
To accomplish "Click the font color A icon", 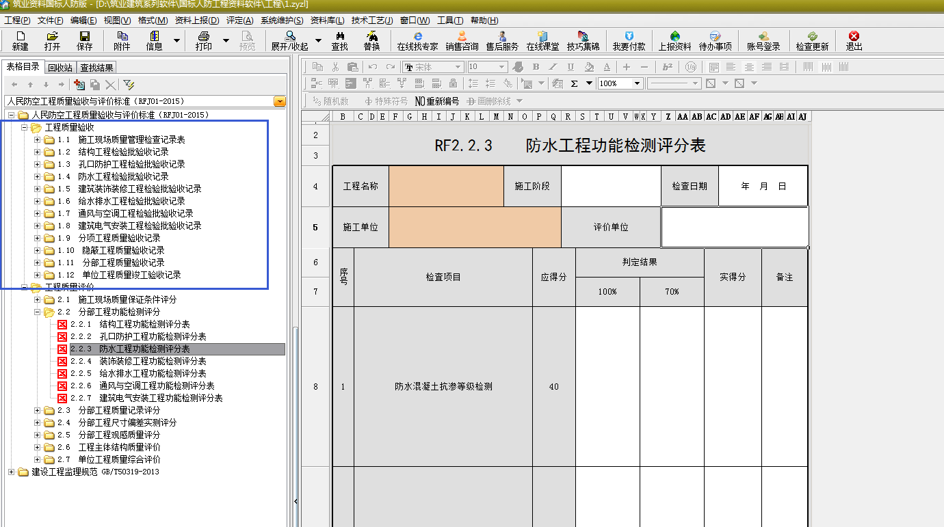I will click(x=607, y=67).
